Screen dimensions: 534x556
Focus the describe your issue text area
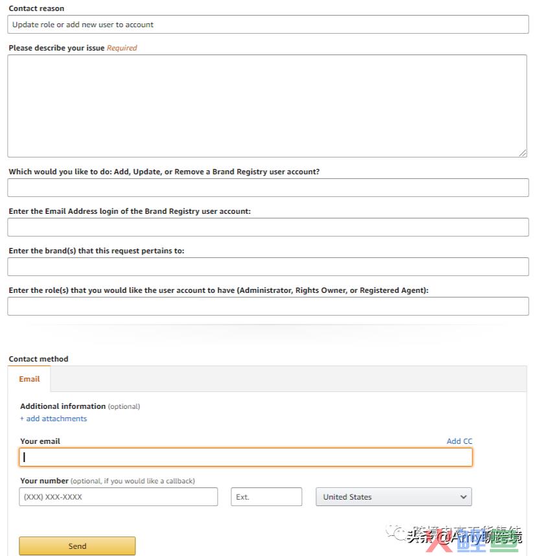(x=267, y=106)
